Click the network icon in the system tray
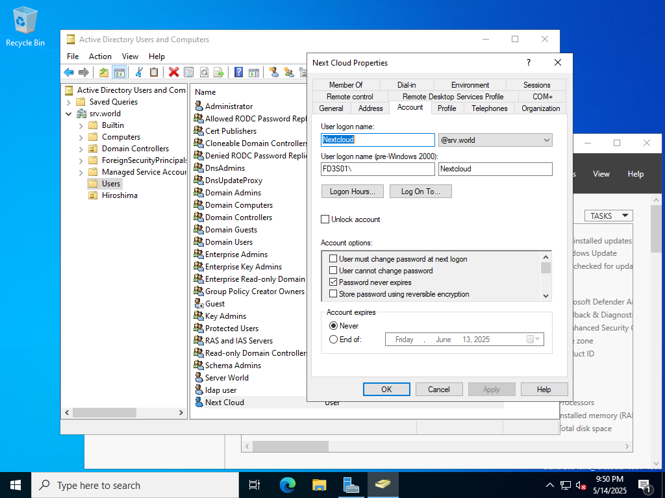 point(566,485)
